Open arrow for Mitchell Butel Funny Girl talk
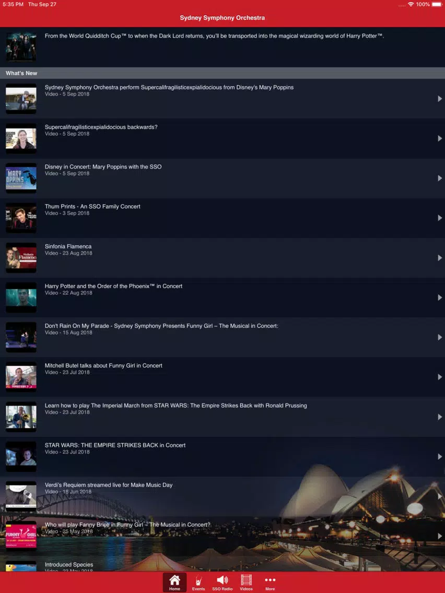The width and height of the screenshot is (445, 593). (440, 377)
